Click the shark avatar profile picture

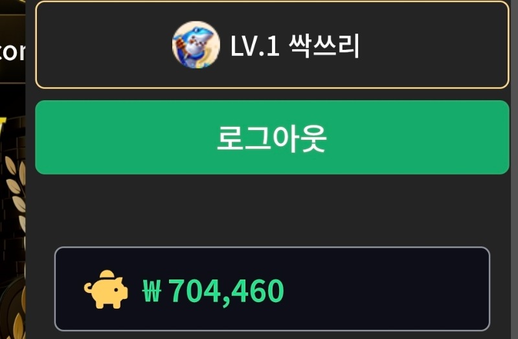click(196, 45)
